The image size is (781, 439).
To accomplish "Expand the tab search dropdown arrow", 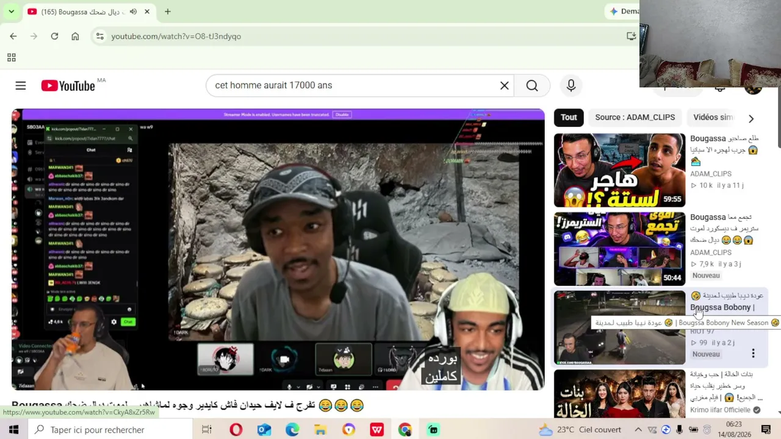I will [x=11, y=12].
